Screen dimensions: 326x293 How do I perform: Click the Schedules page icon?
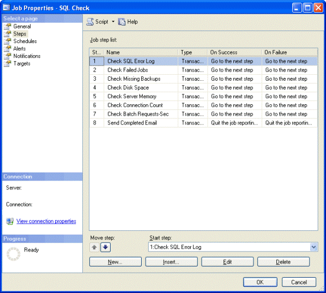pyautogui.click(x=7, y=41)
